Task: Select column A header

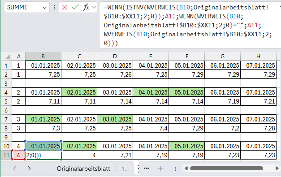Action: [x=19, y=56]
